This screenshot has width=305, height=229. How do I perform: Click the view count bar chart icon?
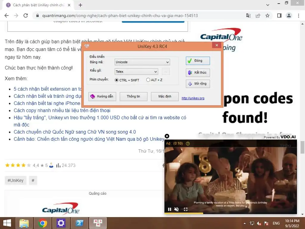[x=58, y=165]
